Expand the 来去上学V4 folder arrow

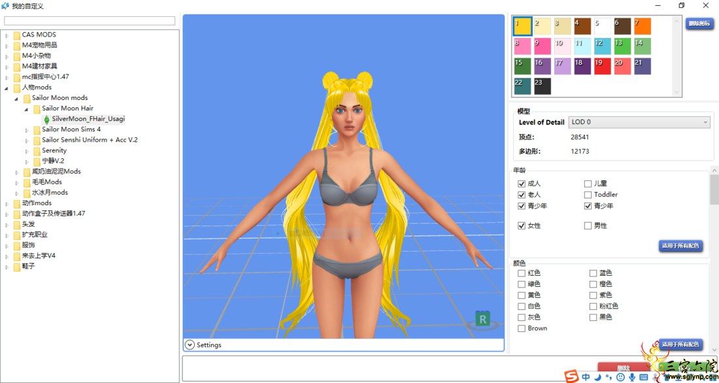[x=7, y=256]
